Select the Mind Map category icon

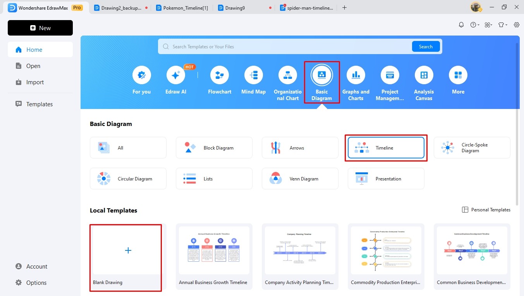point(254,75)
